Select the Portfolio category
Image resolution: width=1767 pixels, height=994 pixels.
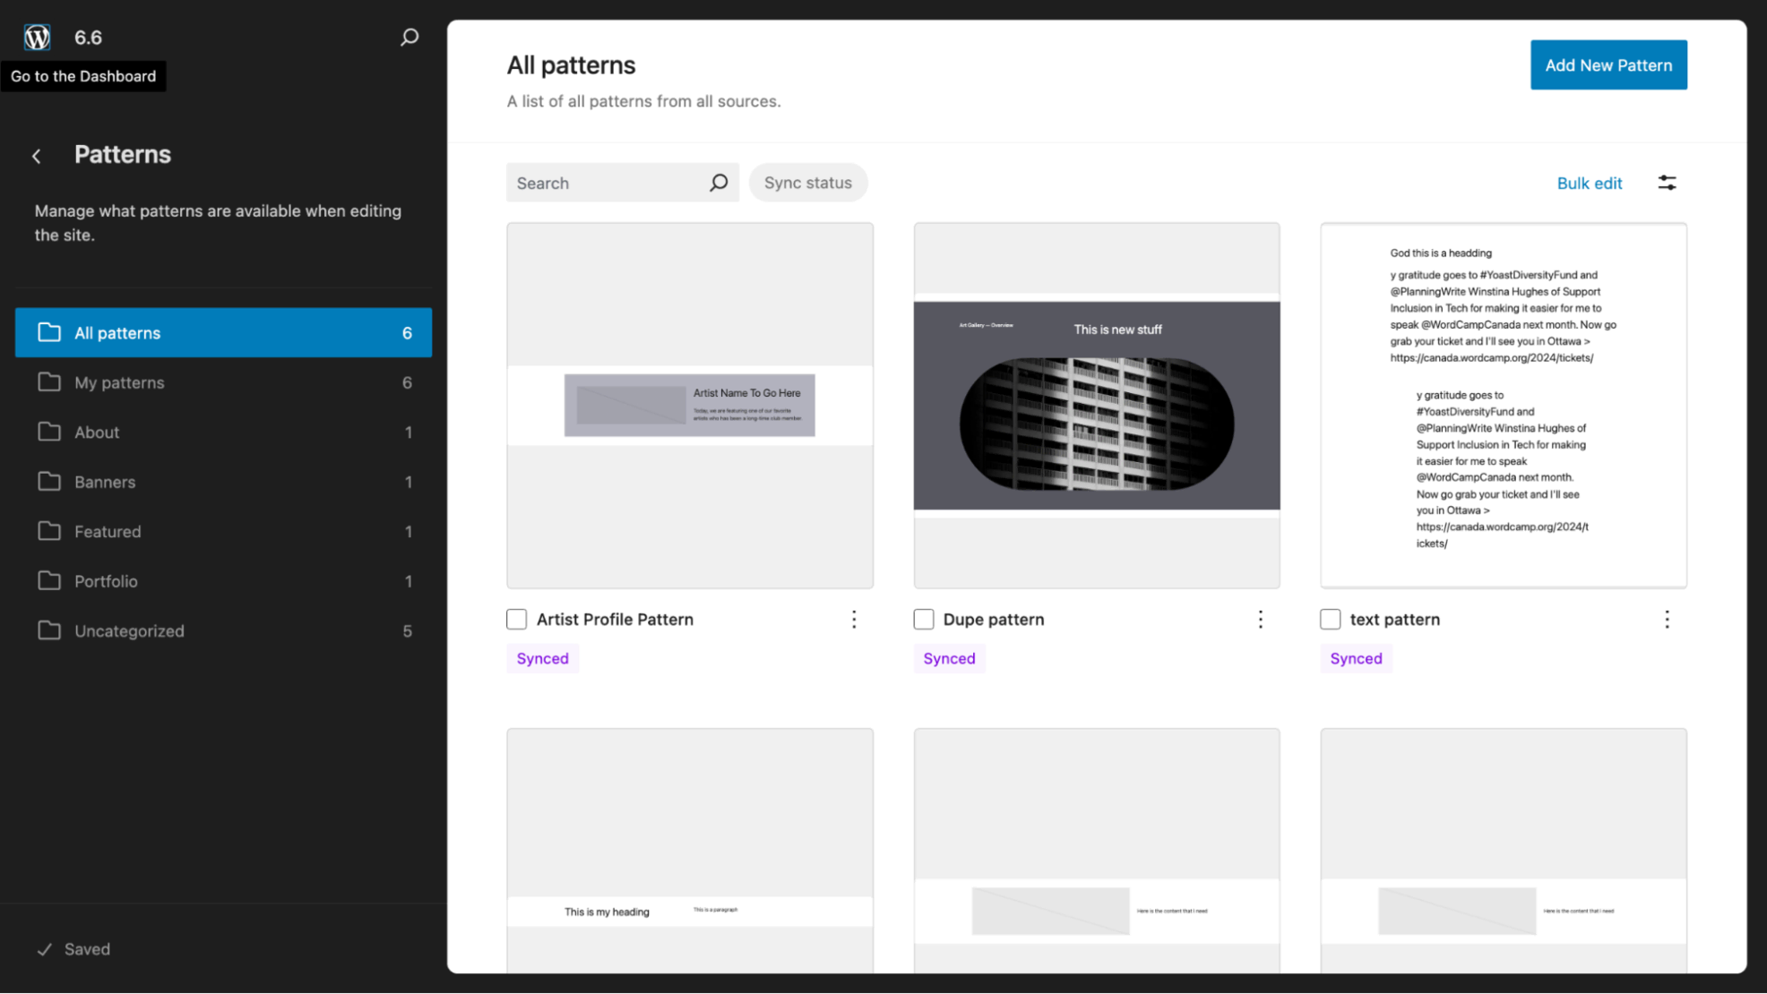[106, 580]
